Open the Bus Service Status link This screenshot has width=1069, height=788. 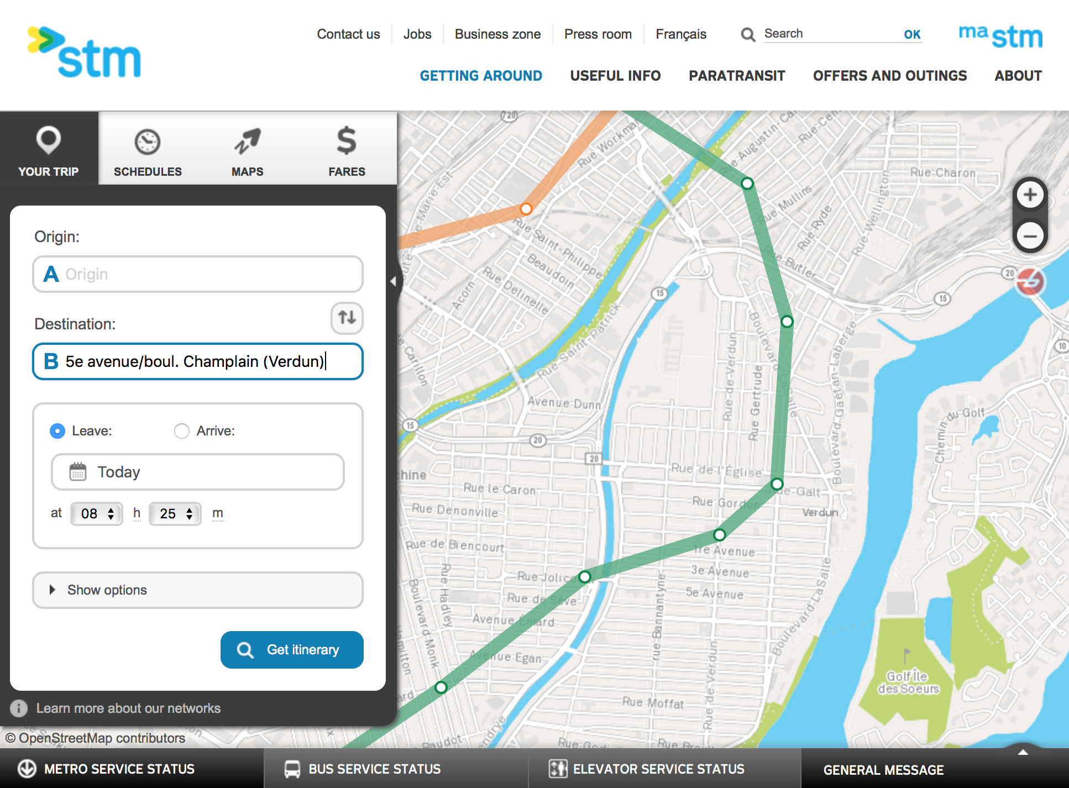(374, 769)
